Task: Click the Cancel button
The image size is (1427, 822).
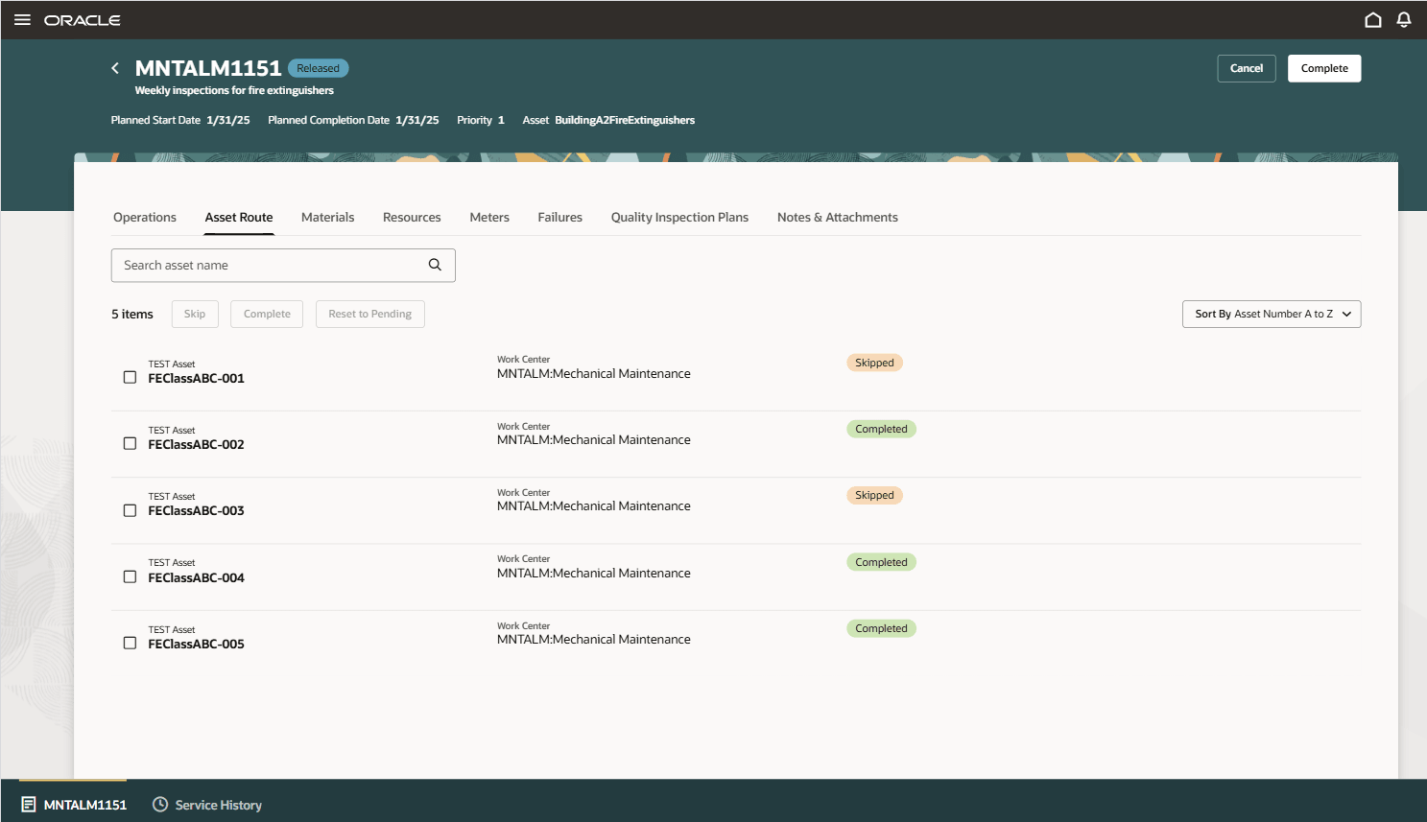Action: click(1246, 68)
